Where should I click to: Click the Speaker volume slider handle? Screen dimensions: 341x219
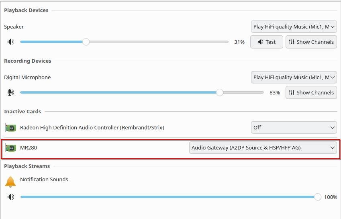tap(86, 42)
